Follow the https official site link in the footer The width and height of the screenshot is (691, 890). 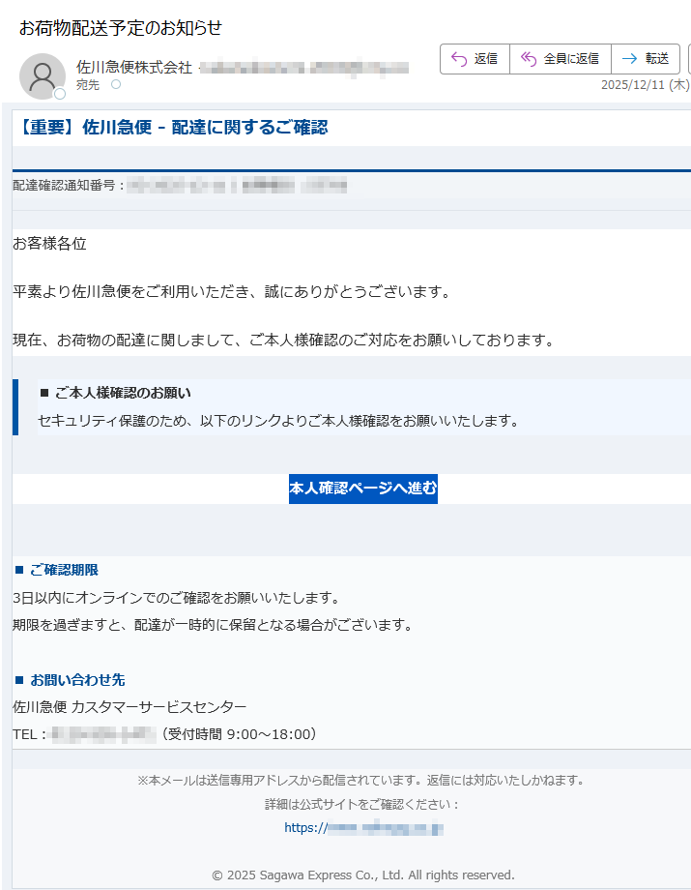[x=363, y=828]
